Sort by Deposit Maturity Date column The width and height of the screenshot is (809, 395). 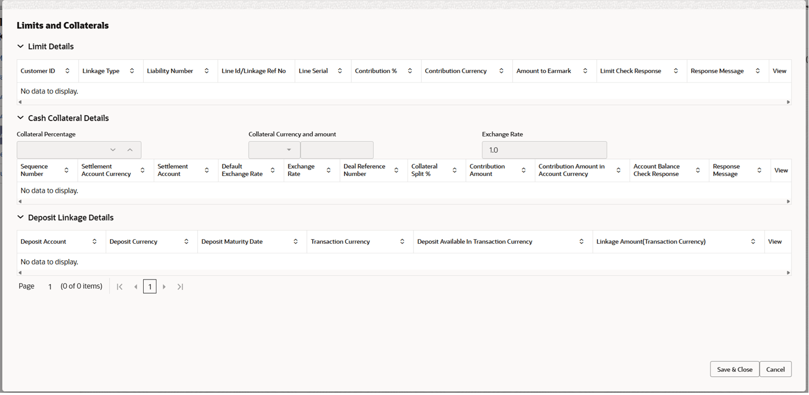(x=296, y=242)
